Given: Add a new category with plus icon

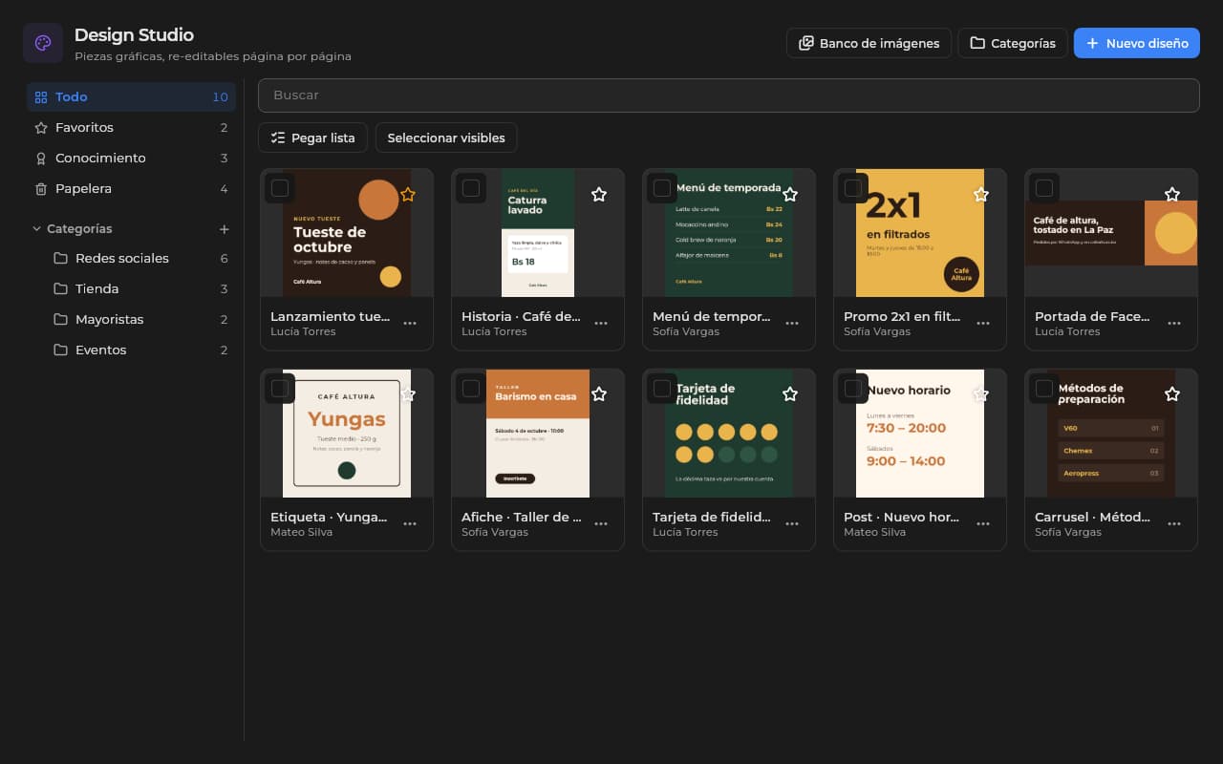Looking at the screenshot, I should 225,229.
